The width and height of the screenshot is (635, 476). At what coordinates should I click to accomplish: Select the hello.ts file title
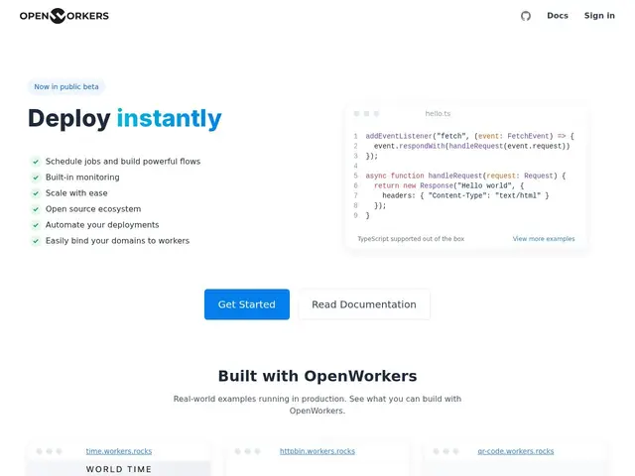click(438, 114)
